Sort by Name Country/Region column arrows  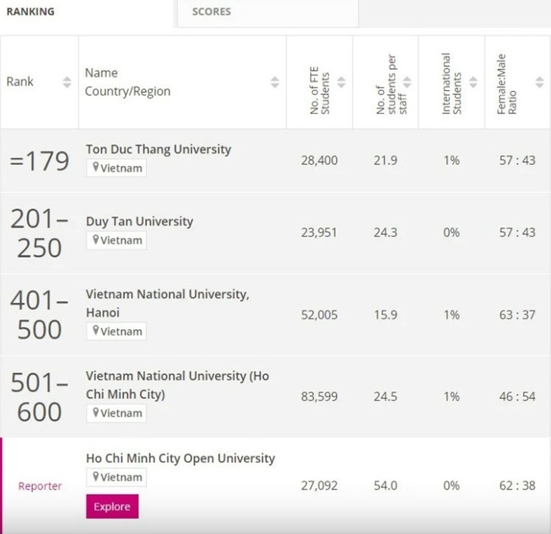click(x=275, y=82)
